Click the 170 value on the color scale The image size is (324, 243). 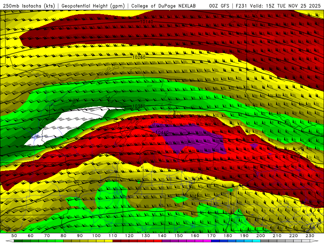coord(211,236)
